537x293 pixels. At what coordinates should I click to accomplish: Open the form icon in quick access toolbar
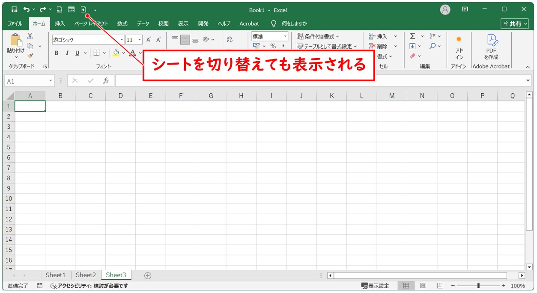72,9
